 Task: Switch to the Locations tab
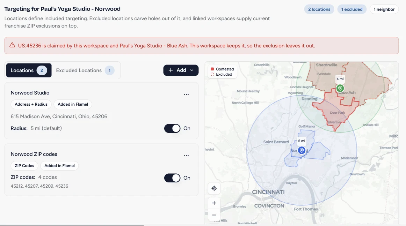pyautogui.click(x=29, y=70)
